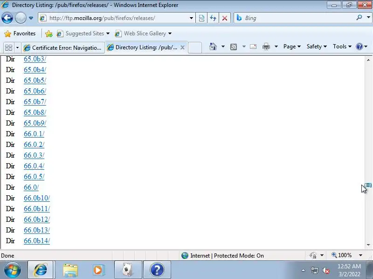The height and width of the screenshot is (279, 373).
Task: Stop loading with the red X icon
Action: pyautogui.click(x=224, y=18)
